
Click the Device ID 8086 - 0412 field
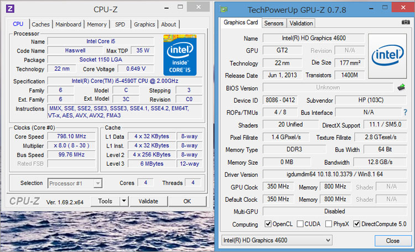[281, 100]
